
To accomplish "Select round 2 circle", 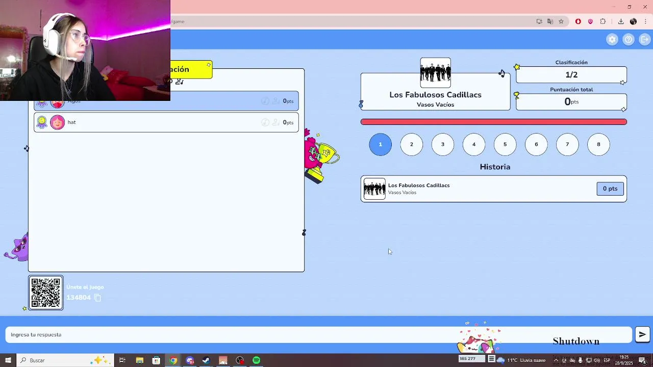I will point(411,144).
